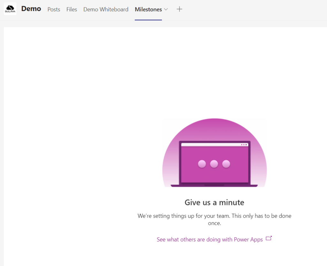The width and height of the screenshot is (327, 266).
Task: Click the 'Give us a minute' heading
Action: pos(214,203)
